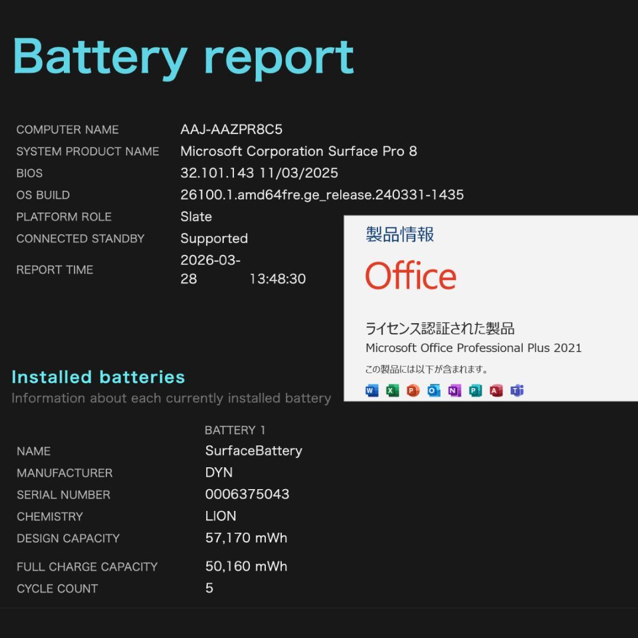Image resolution: width=638 pixels, height=638 pixels.
Task: Click full charge capacity 50,160 mWh
Action: click(246, 567)
